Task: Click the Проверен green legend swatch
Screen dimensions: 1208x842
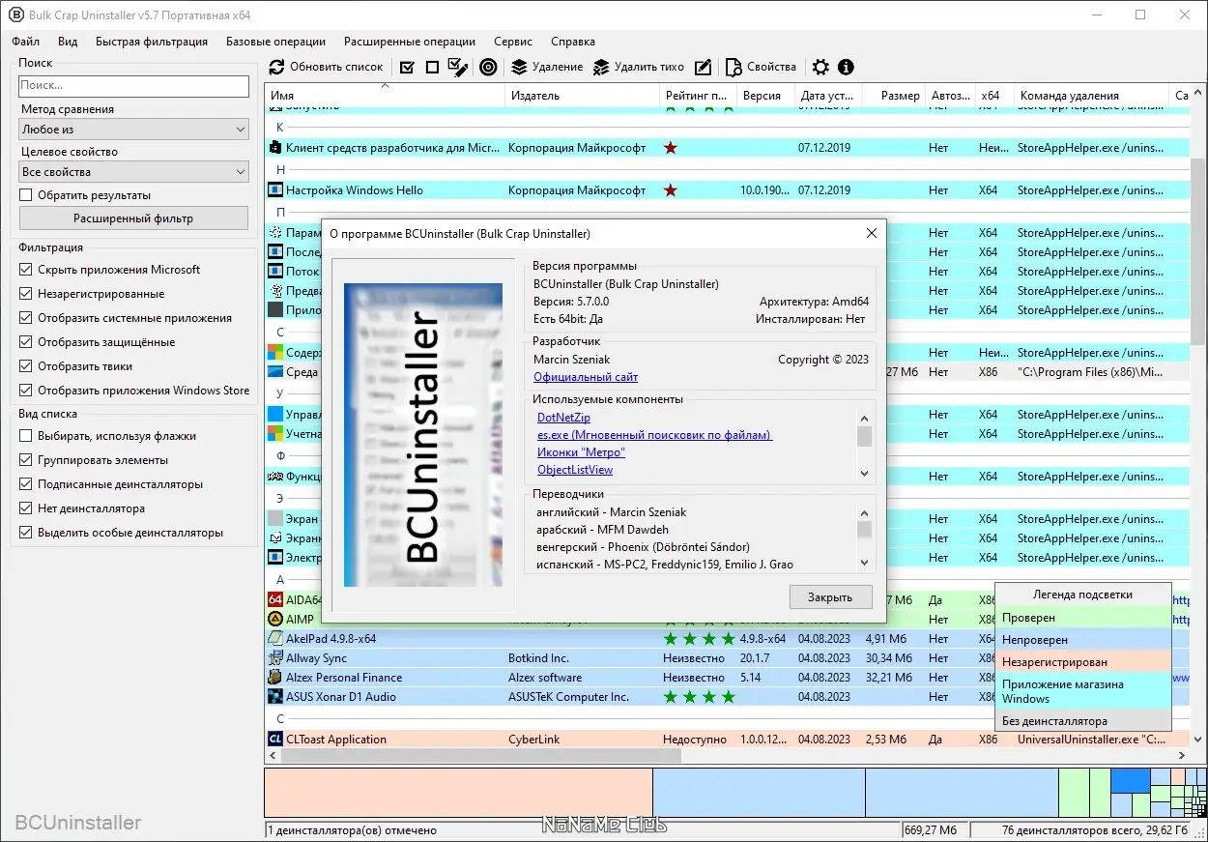Action: (1082, 618)
